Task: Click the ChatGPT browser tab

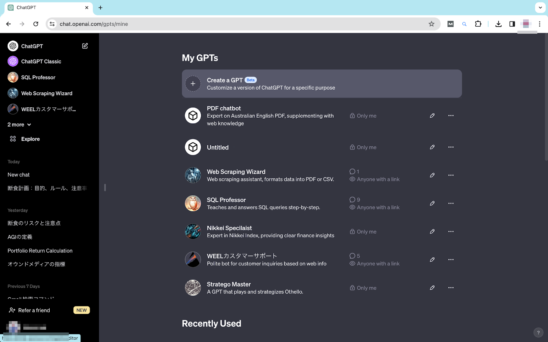Action: (x=48, y=8)
